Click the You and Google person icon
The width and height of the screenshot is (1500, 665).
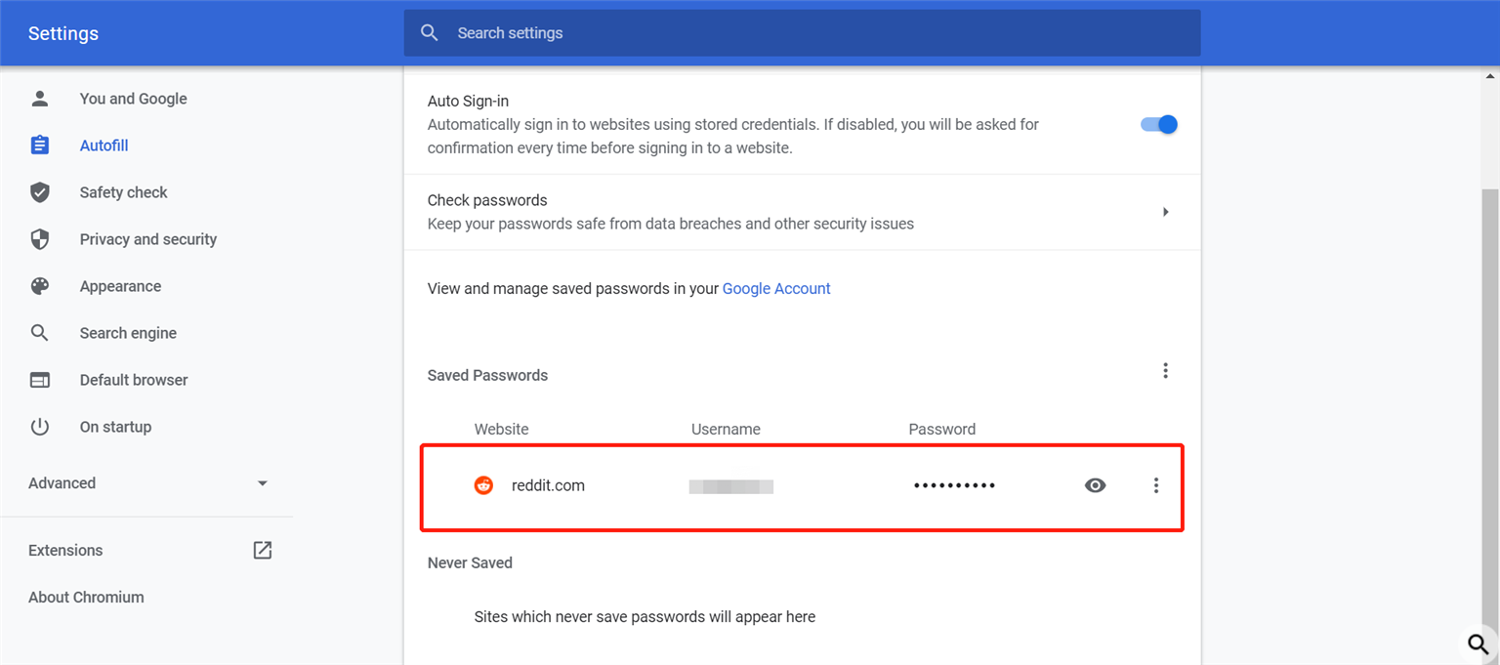point(40,99)
